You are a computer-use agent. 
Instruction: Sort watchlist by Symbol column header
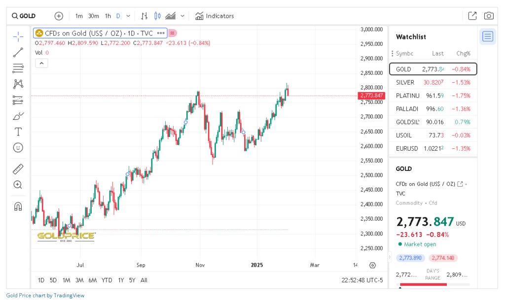tap(404, 53)
